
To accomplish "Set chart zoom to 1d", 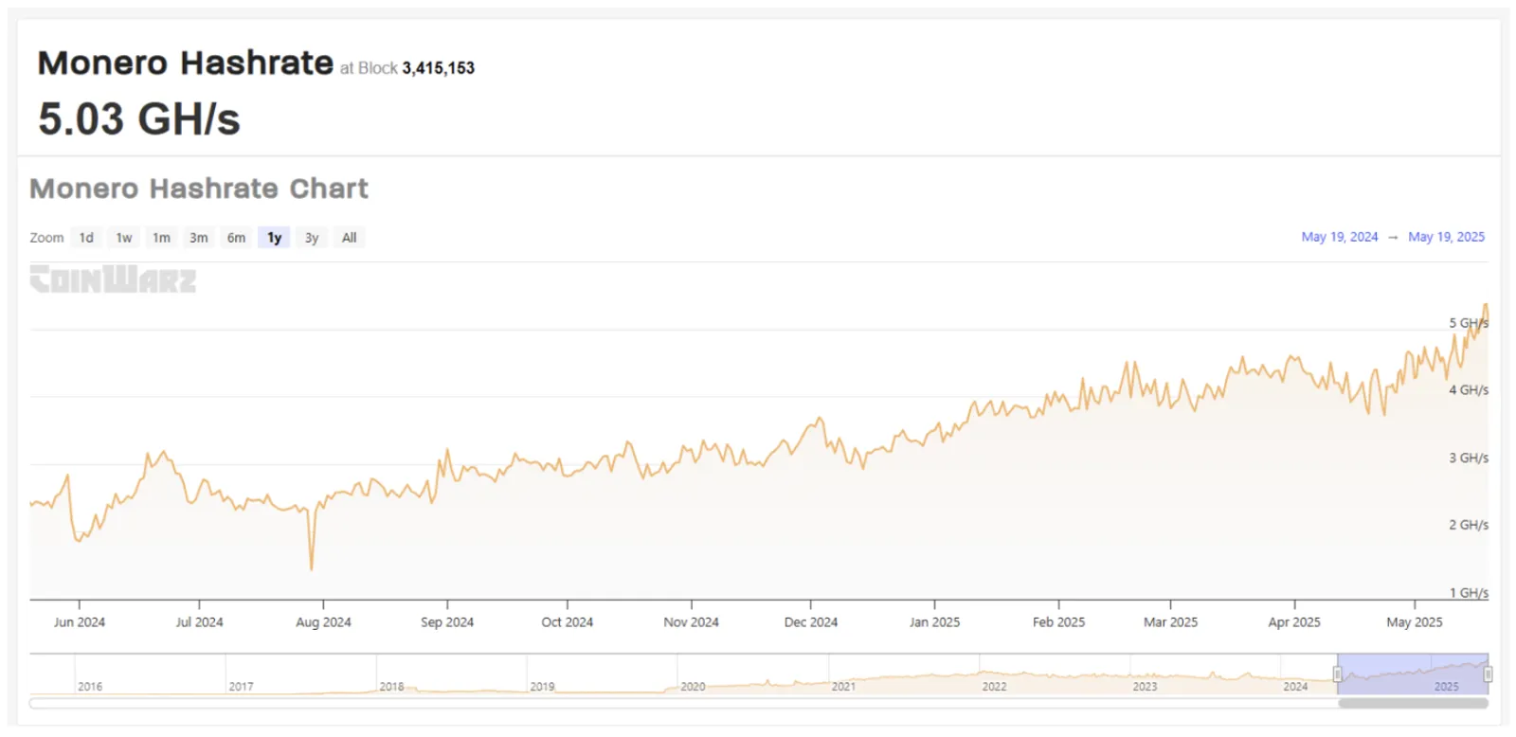I will click(86, 238).
